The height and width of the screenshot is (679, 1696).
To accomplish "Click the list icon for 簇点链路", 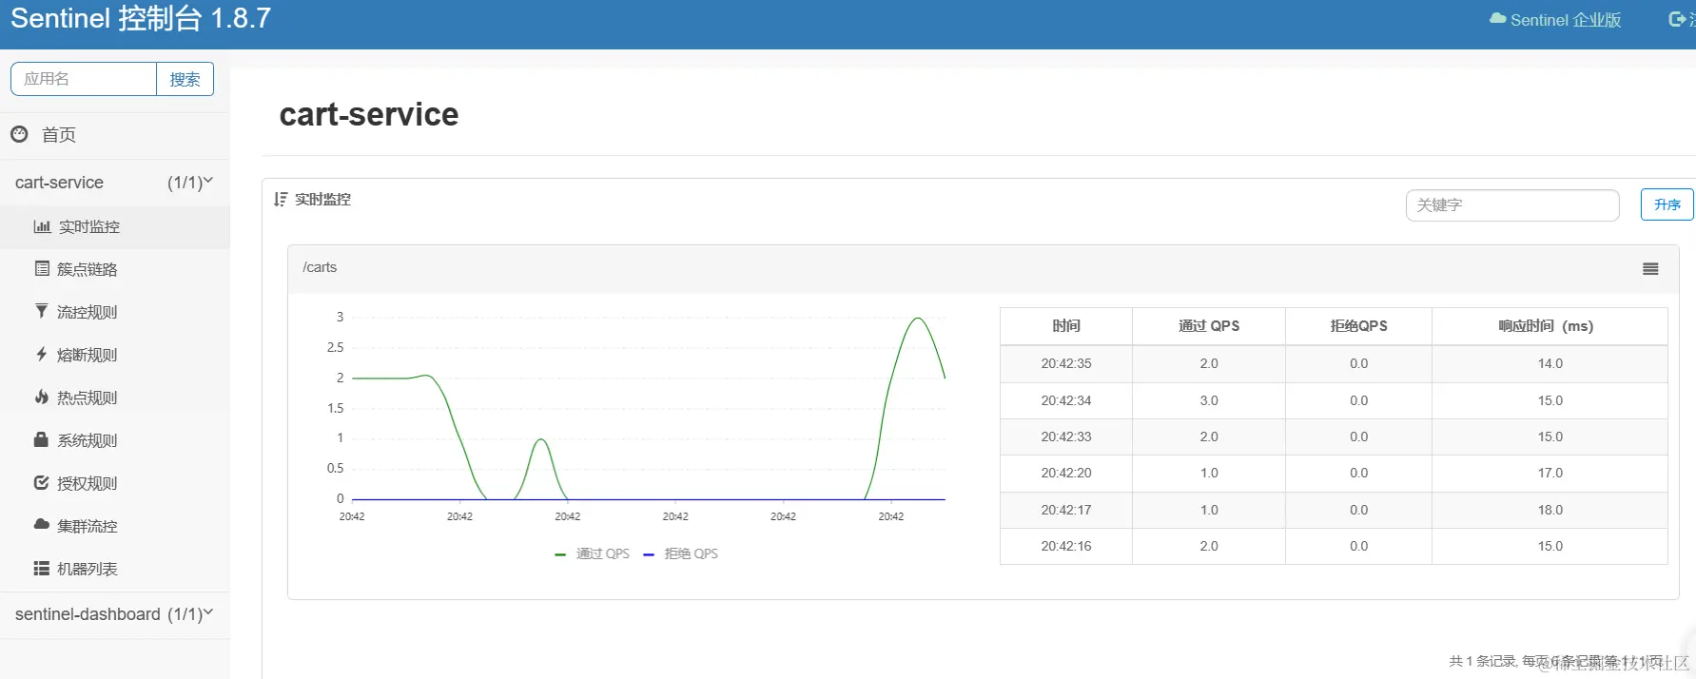I will pos(42,269).
